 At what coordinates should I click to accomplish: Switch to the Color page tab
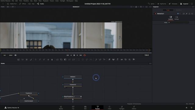[x=110, y=108]
